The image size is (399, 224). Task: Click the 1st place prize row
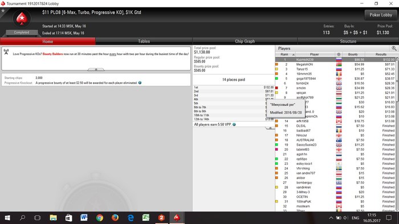click(x=234, y=87)
